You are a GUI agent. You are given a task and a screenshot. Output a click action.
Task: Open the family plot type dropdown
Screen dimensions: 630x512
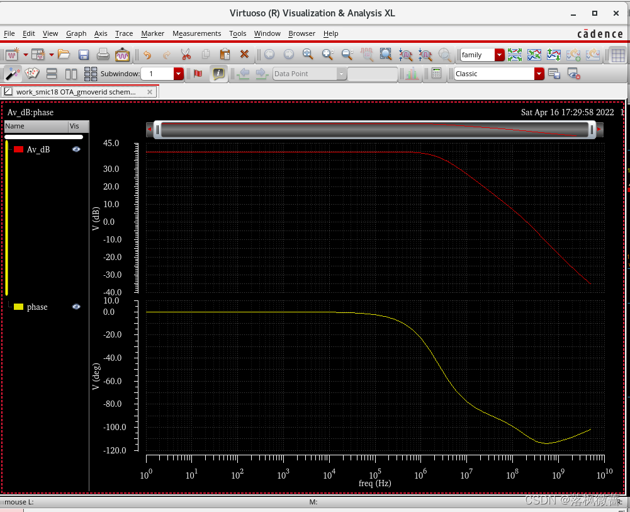(500, 55)
